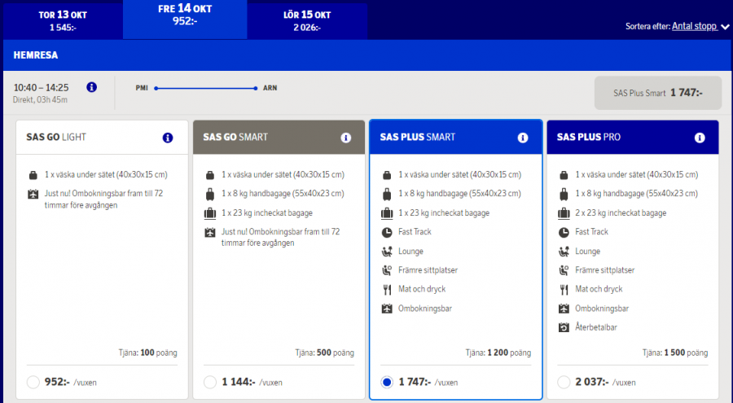Screen dimensions: 733x403
Task: Click hand baggage icon in SAS Go Smart
Action: (x=210, y=194)
